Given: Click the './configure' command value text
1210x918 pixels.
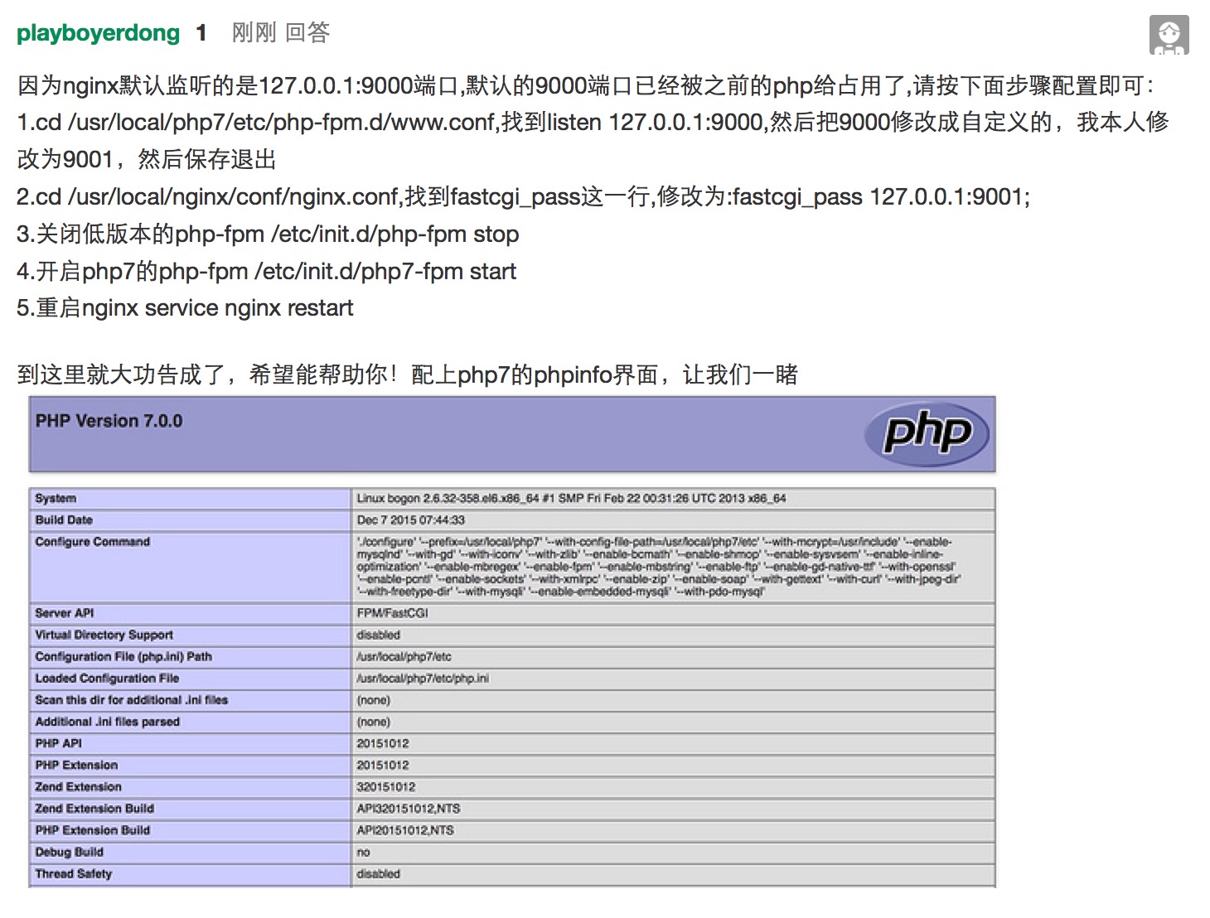Looking at the screenshot, I should (659, 566).
